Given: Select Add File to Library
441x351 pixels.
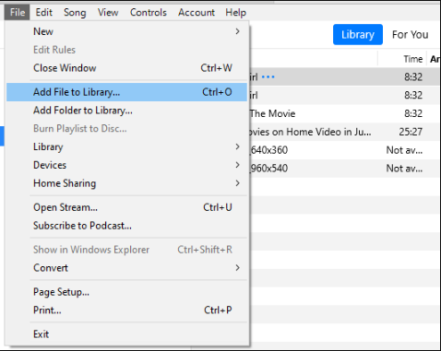Looking at the screenshot, I should (x=126, y=92).
